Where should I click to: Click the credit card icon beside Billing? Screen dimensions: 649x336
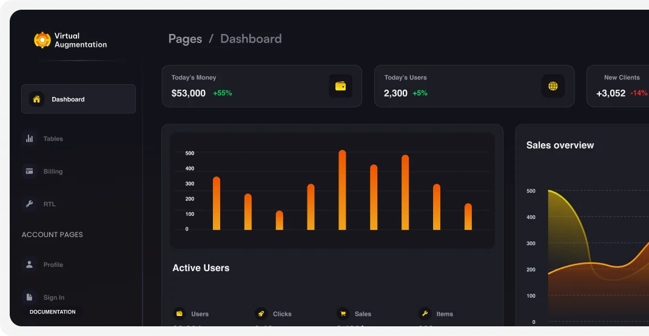click(29, 171)
